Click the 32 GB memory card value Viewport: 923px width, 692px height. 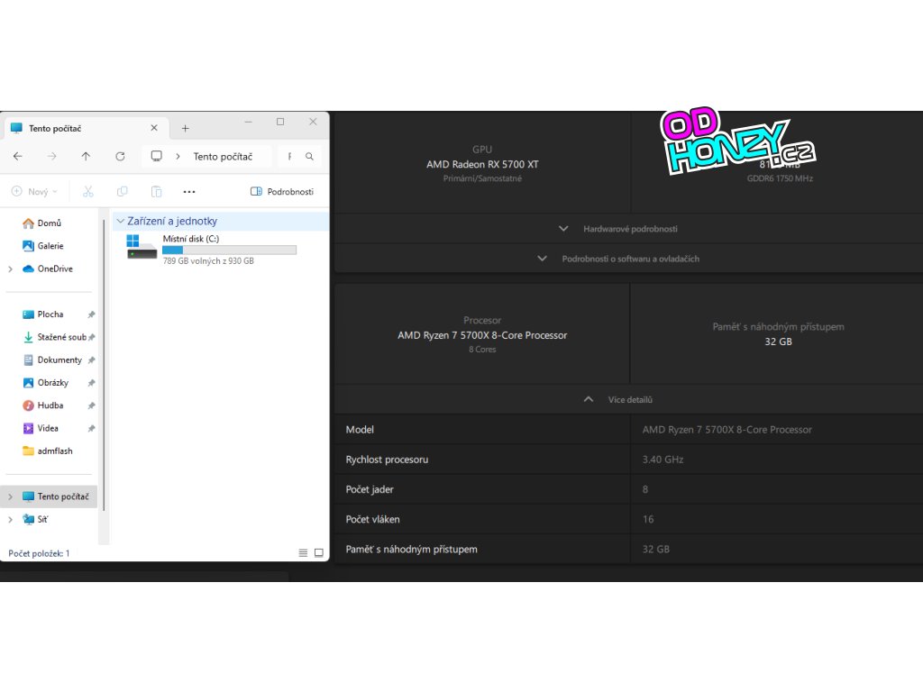(x=778, y=341)
